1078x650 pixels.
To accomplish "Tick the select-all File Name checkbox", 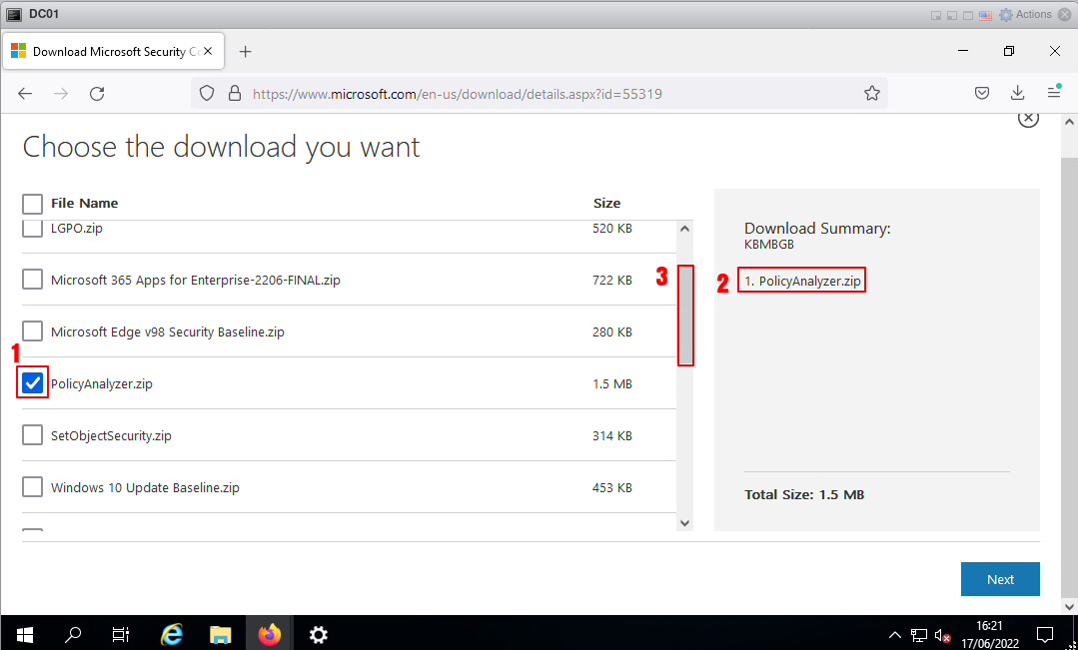I will pyautogui.click(x=33, y=204).
